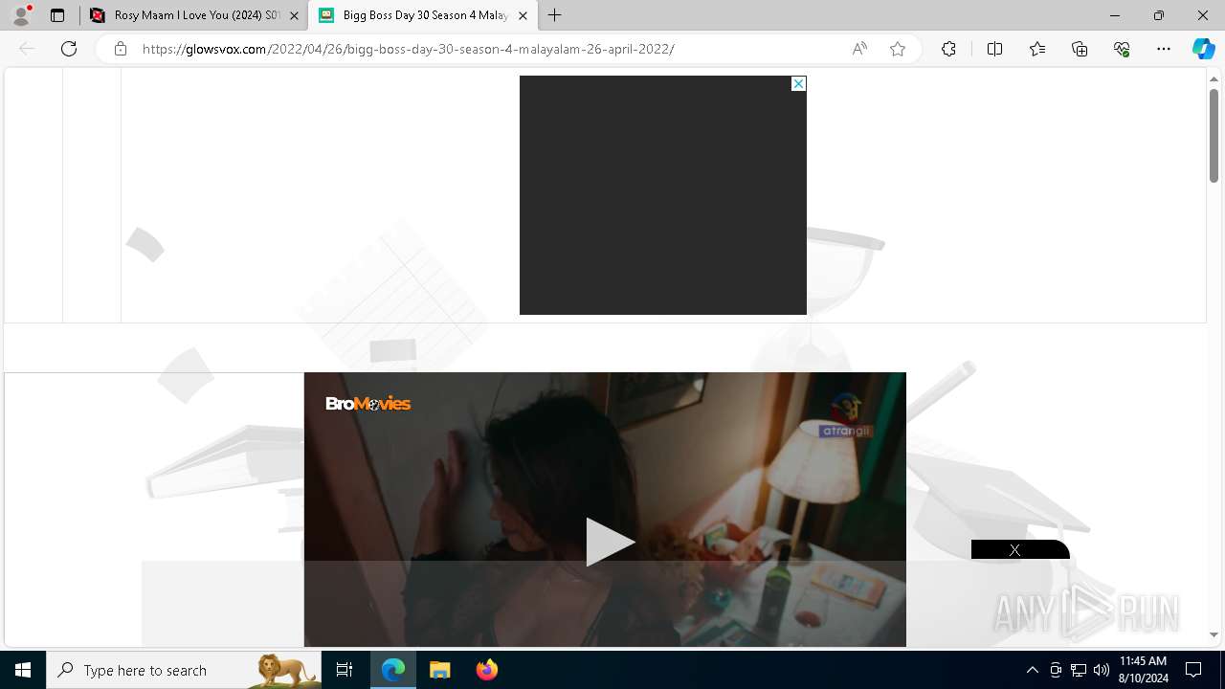Open the clock showing 11:45 AM
Viewport: 1225px width, 689px height.
[1143, 670]
